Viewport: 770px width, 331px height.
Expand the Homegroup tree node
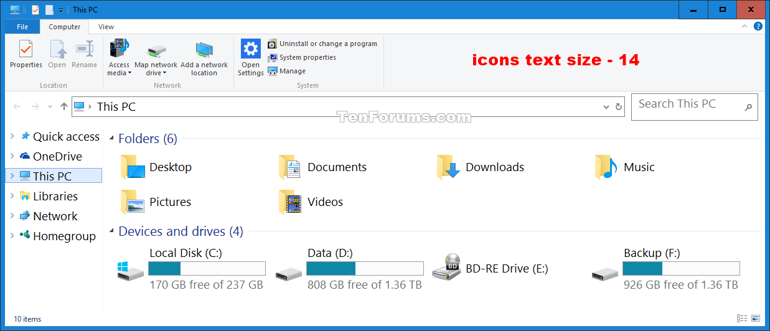tap(12, 236)
